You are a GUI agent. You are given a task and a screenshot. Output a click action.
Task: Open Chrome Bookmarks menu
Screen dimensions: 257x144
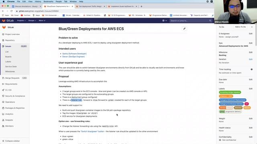coord(48,2)
